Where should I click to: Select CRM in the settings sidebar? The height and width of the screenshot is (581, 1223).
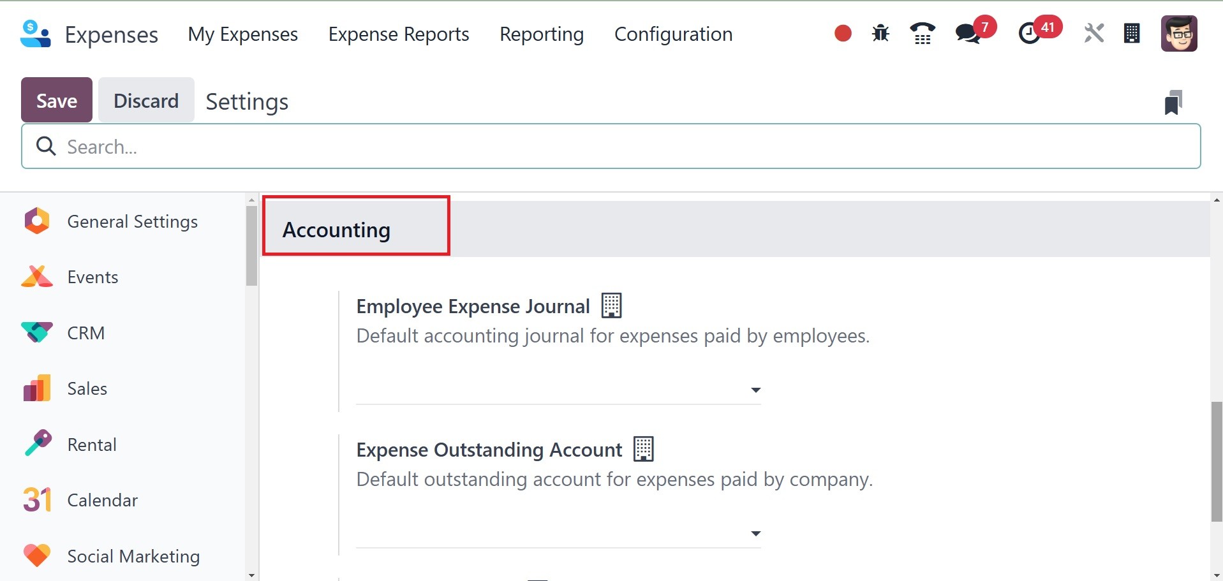pos(85,333)
